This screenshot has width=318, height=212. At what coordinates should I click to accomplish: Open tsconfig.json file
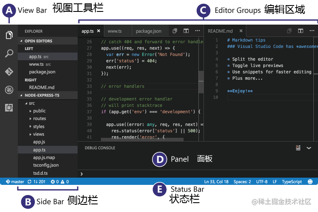pyautogui.click(x=48, y=165)
